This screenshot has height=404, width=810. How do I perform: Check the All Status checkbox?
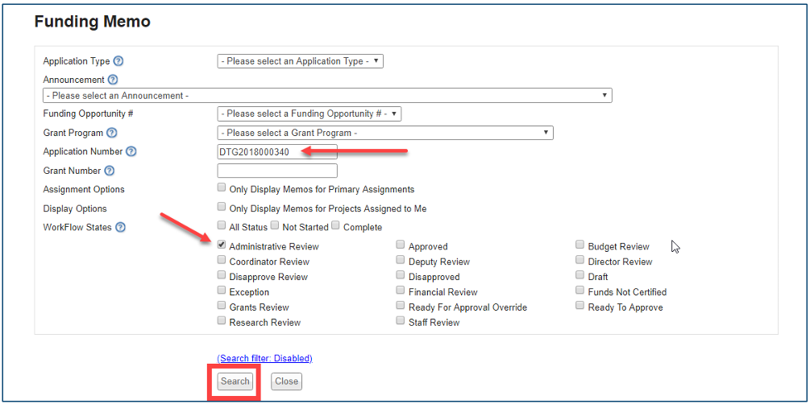(x=222, y=227)
